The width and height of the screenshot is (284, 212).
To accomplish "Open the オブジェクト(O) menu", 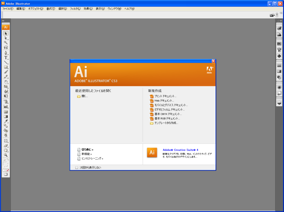I will pos(36,9).
